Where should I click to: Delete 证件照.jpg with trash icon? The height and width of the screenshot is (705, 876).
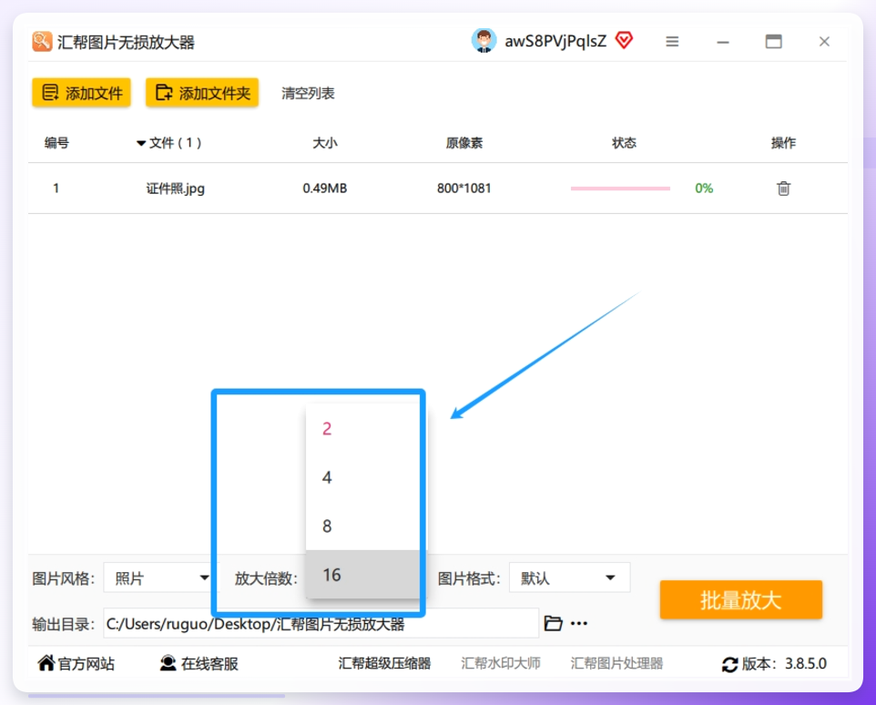tap(783, 189)
